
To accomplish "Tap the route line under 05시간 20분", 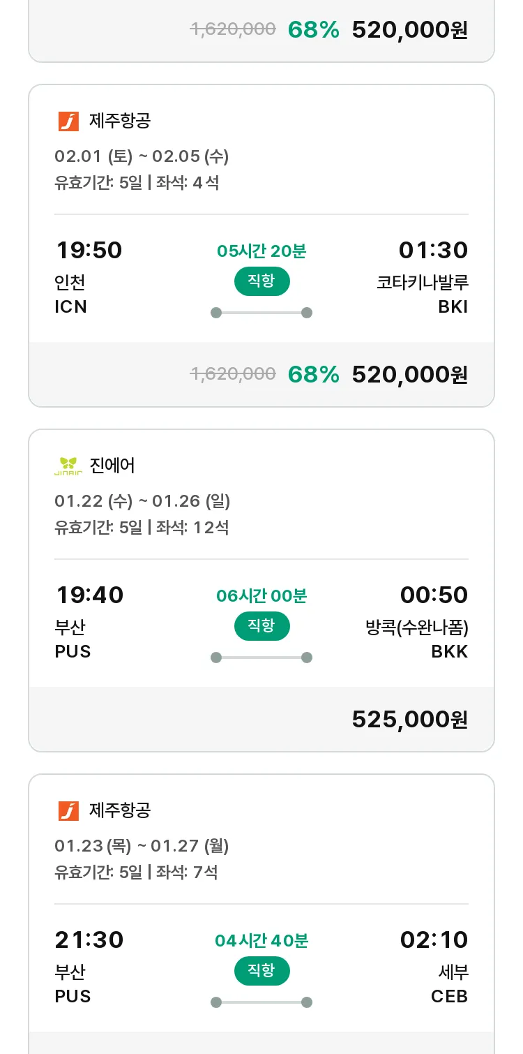I will (x=261, y=313).
